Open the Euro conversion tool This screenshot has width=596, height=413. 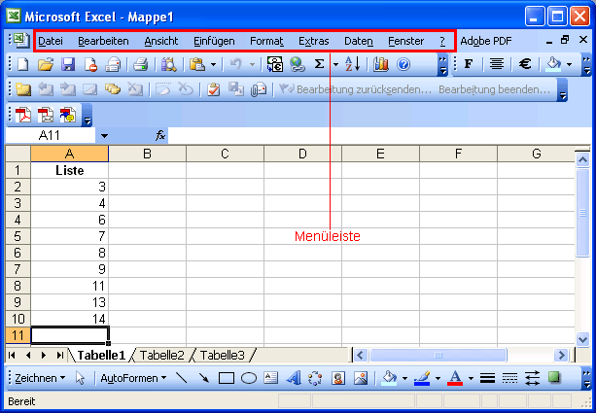275,64
